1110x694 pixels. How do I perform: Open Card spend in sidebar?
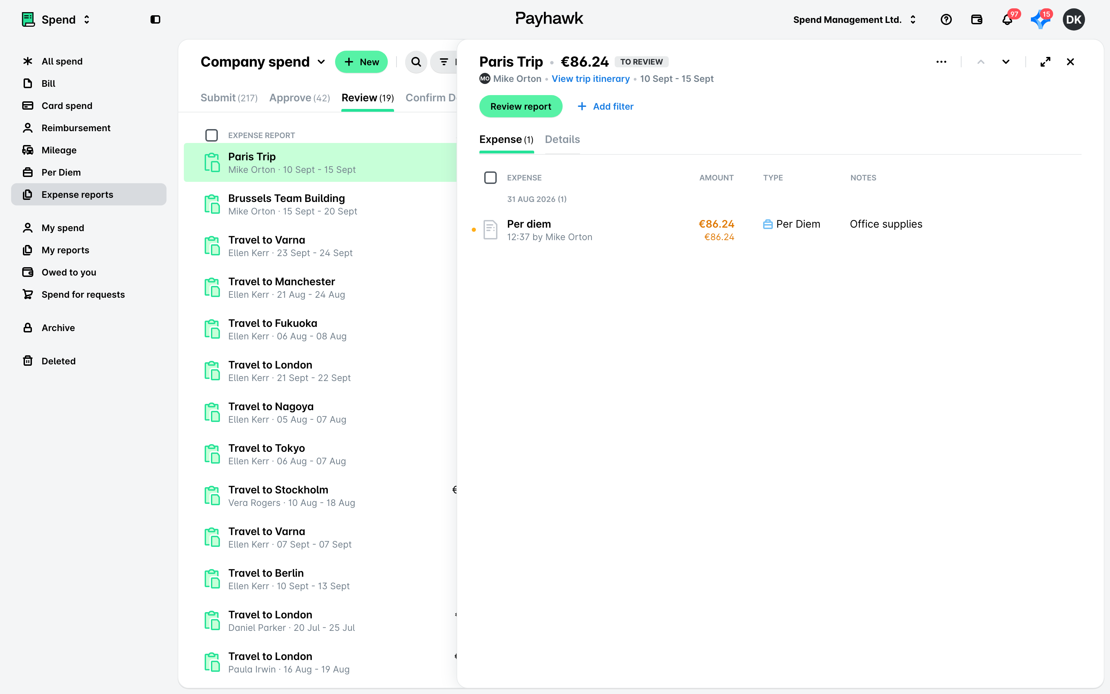tap(88, 105)
